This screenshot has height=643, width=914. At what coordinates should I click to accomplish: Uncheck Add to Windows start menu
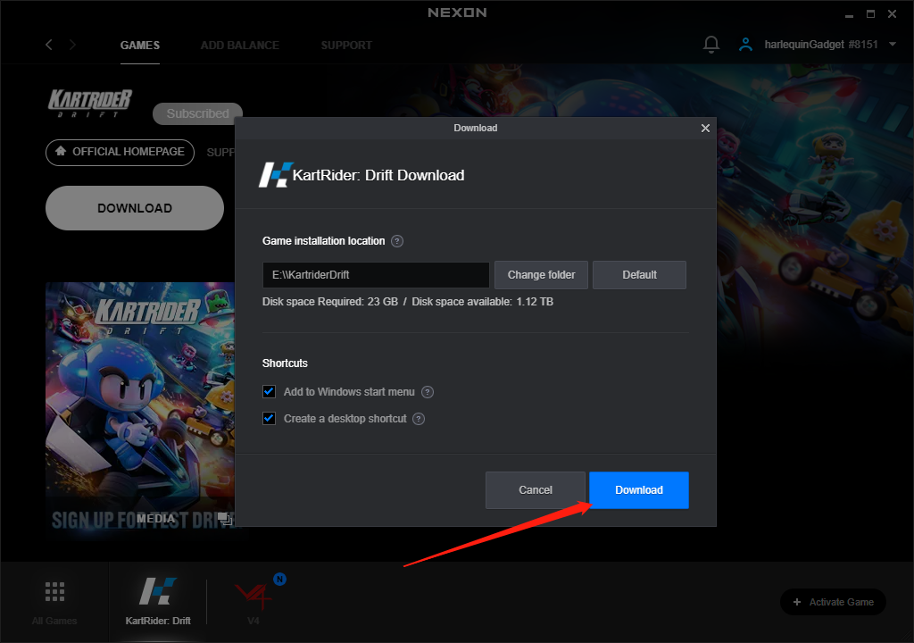[x=269, y=391]
